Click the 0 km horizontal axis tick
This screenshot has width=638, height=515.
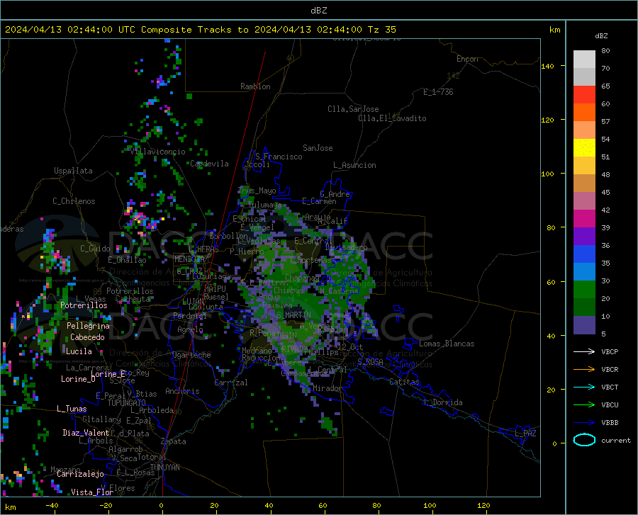[162, 506]
